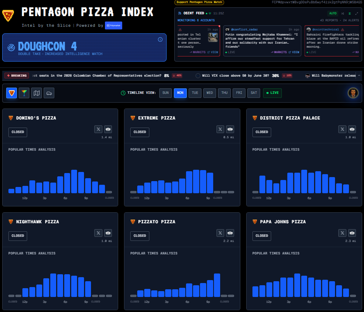Image resolution: width=364 pixels, height=312 pixels.
Task: Click the VIX close above 50 market
Action: [x=244, y=76]
